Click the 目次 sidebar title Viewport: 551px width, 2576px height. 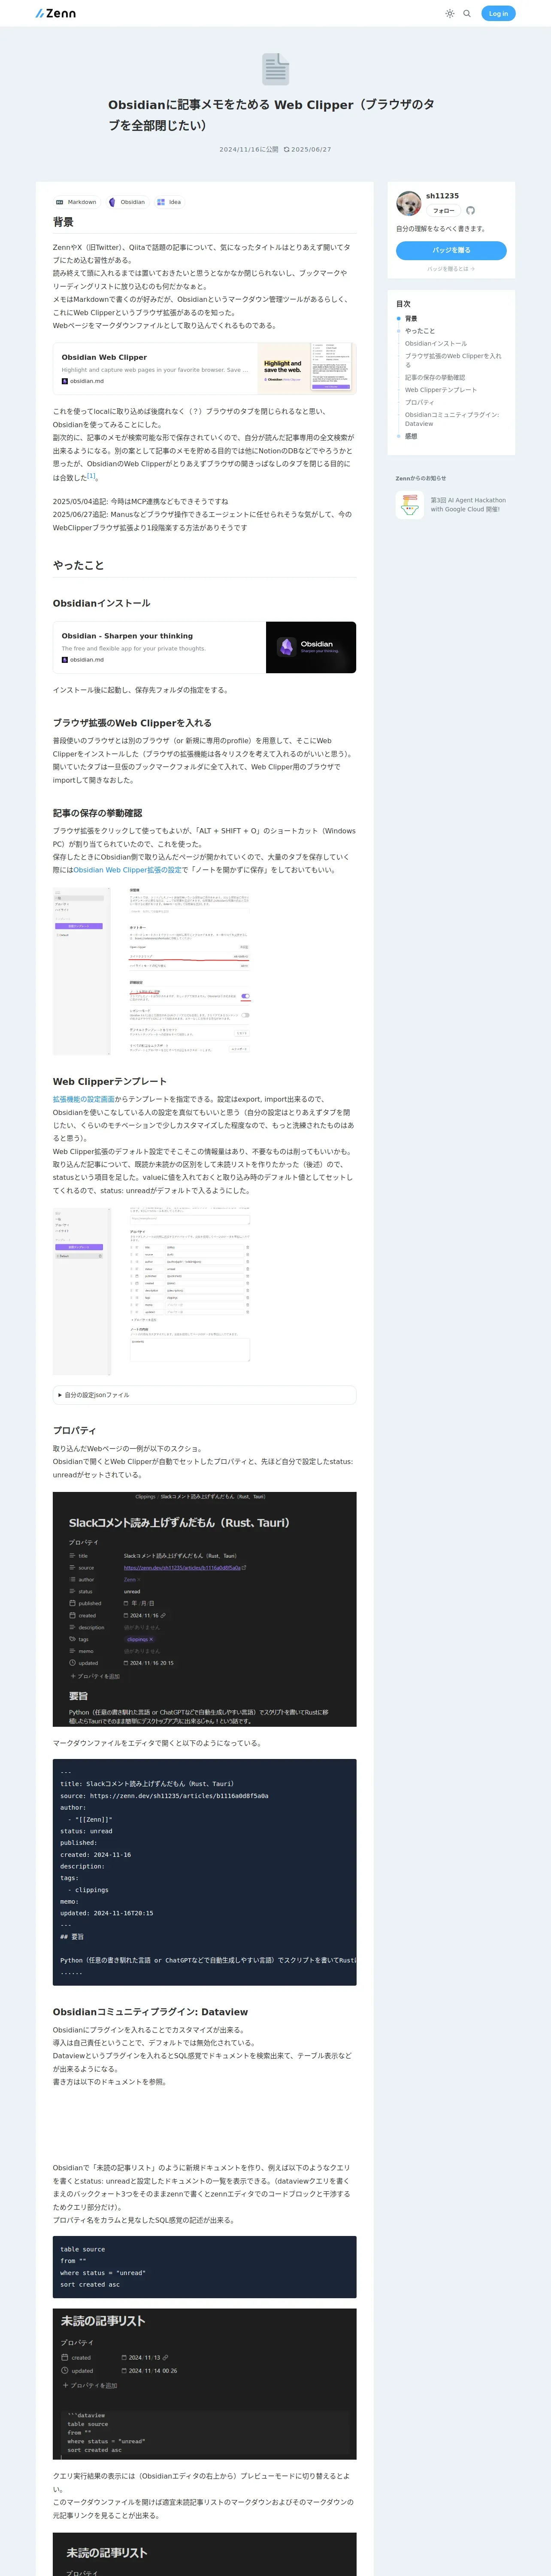coord(403,304)
